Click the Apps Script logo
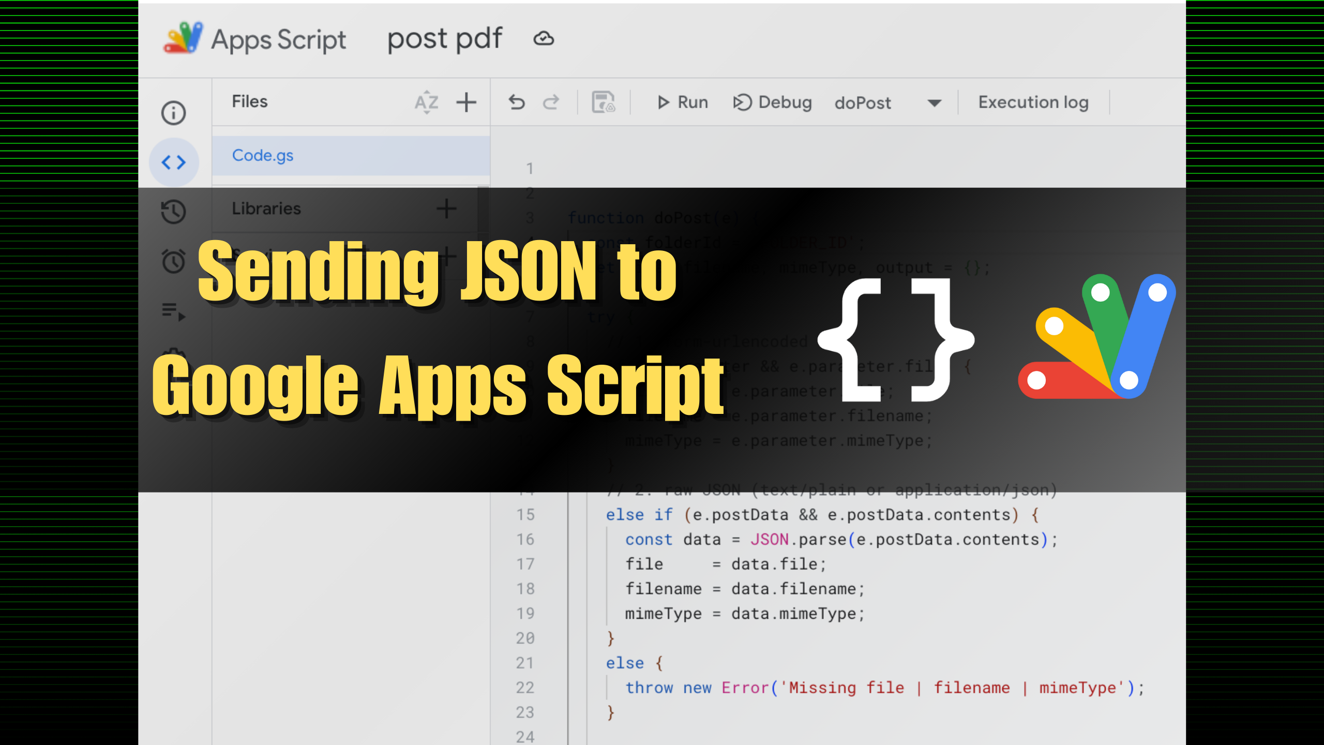1324x745 pixels. pyautogui.click(x=182, y=38)
